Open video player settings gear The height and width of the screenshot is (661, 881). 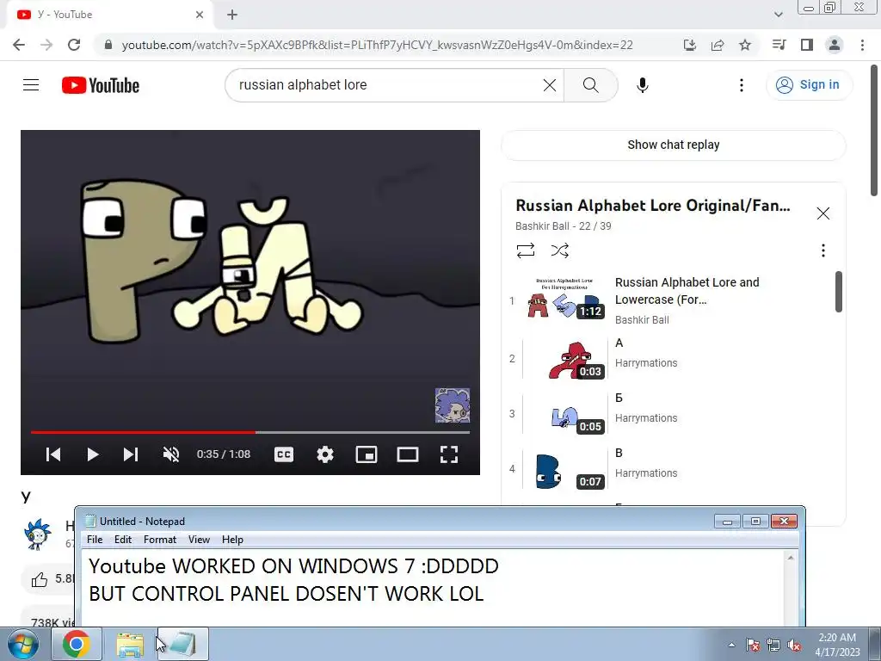click(324, 454)
